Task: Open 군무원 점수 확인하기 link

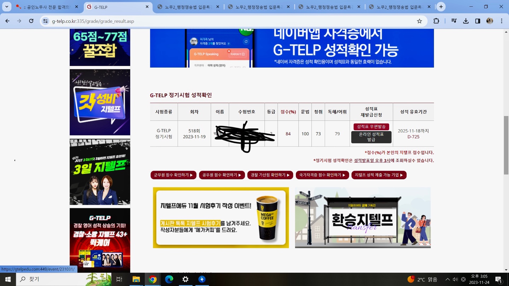Action: 173,175
